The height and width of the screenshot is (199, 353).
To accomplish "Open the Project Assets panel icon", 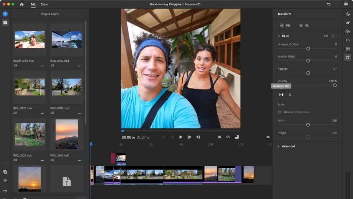I will click(5, 22).
